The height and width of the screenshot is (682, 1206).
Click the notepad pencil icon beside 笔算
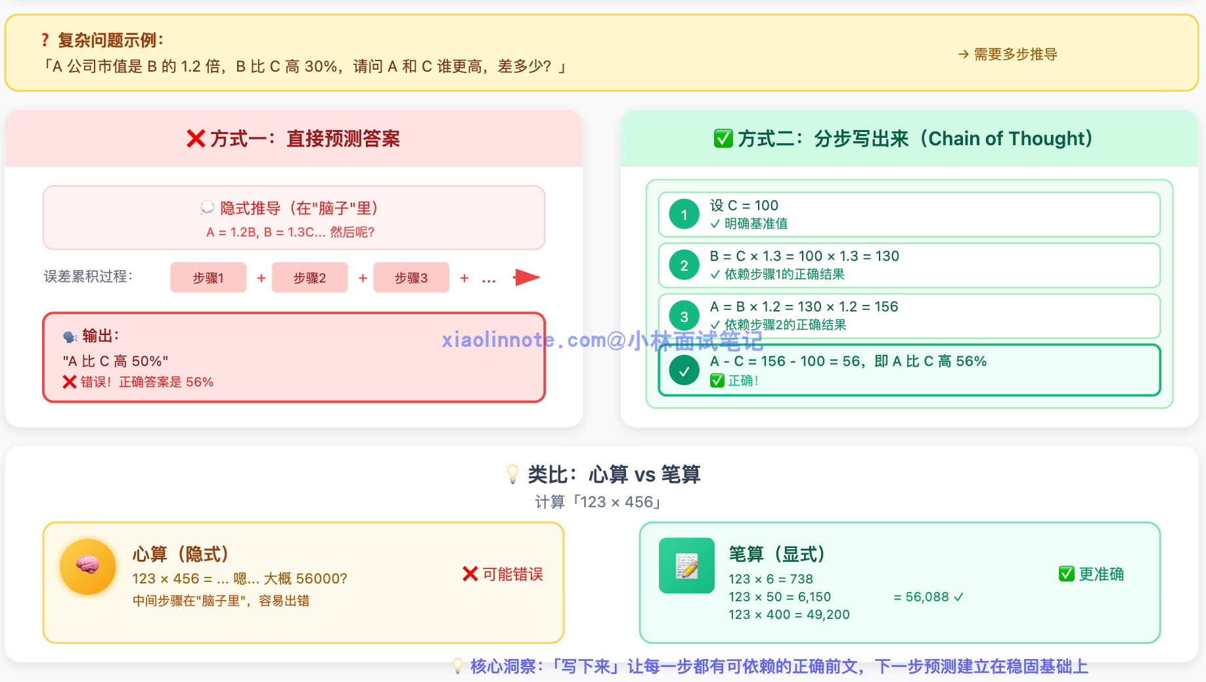click(686, 566)
